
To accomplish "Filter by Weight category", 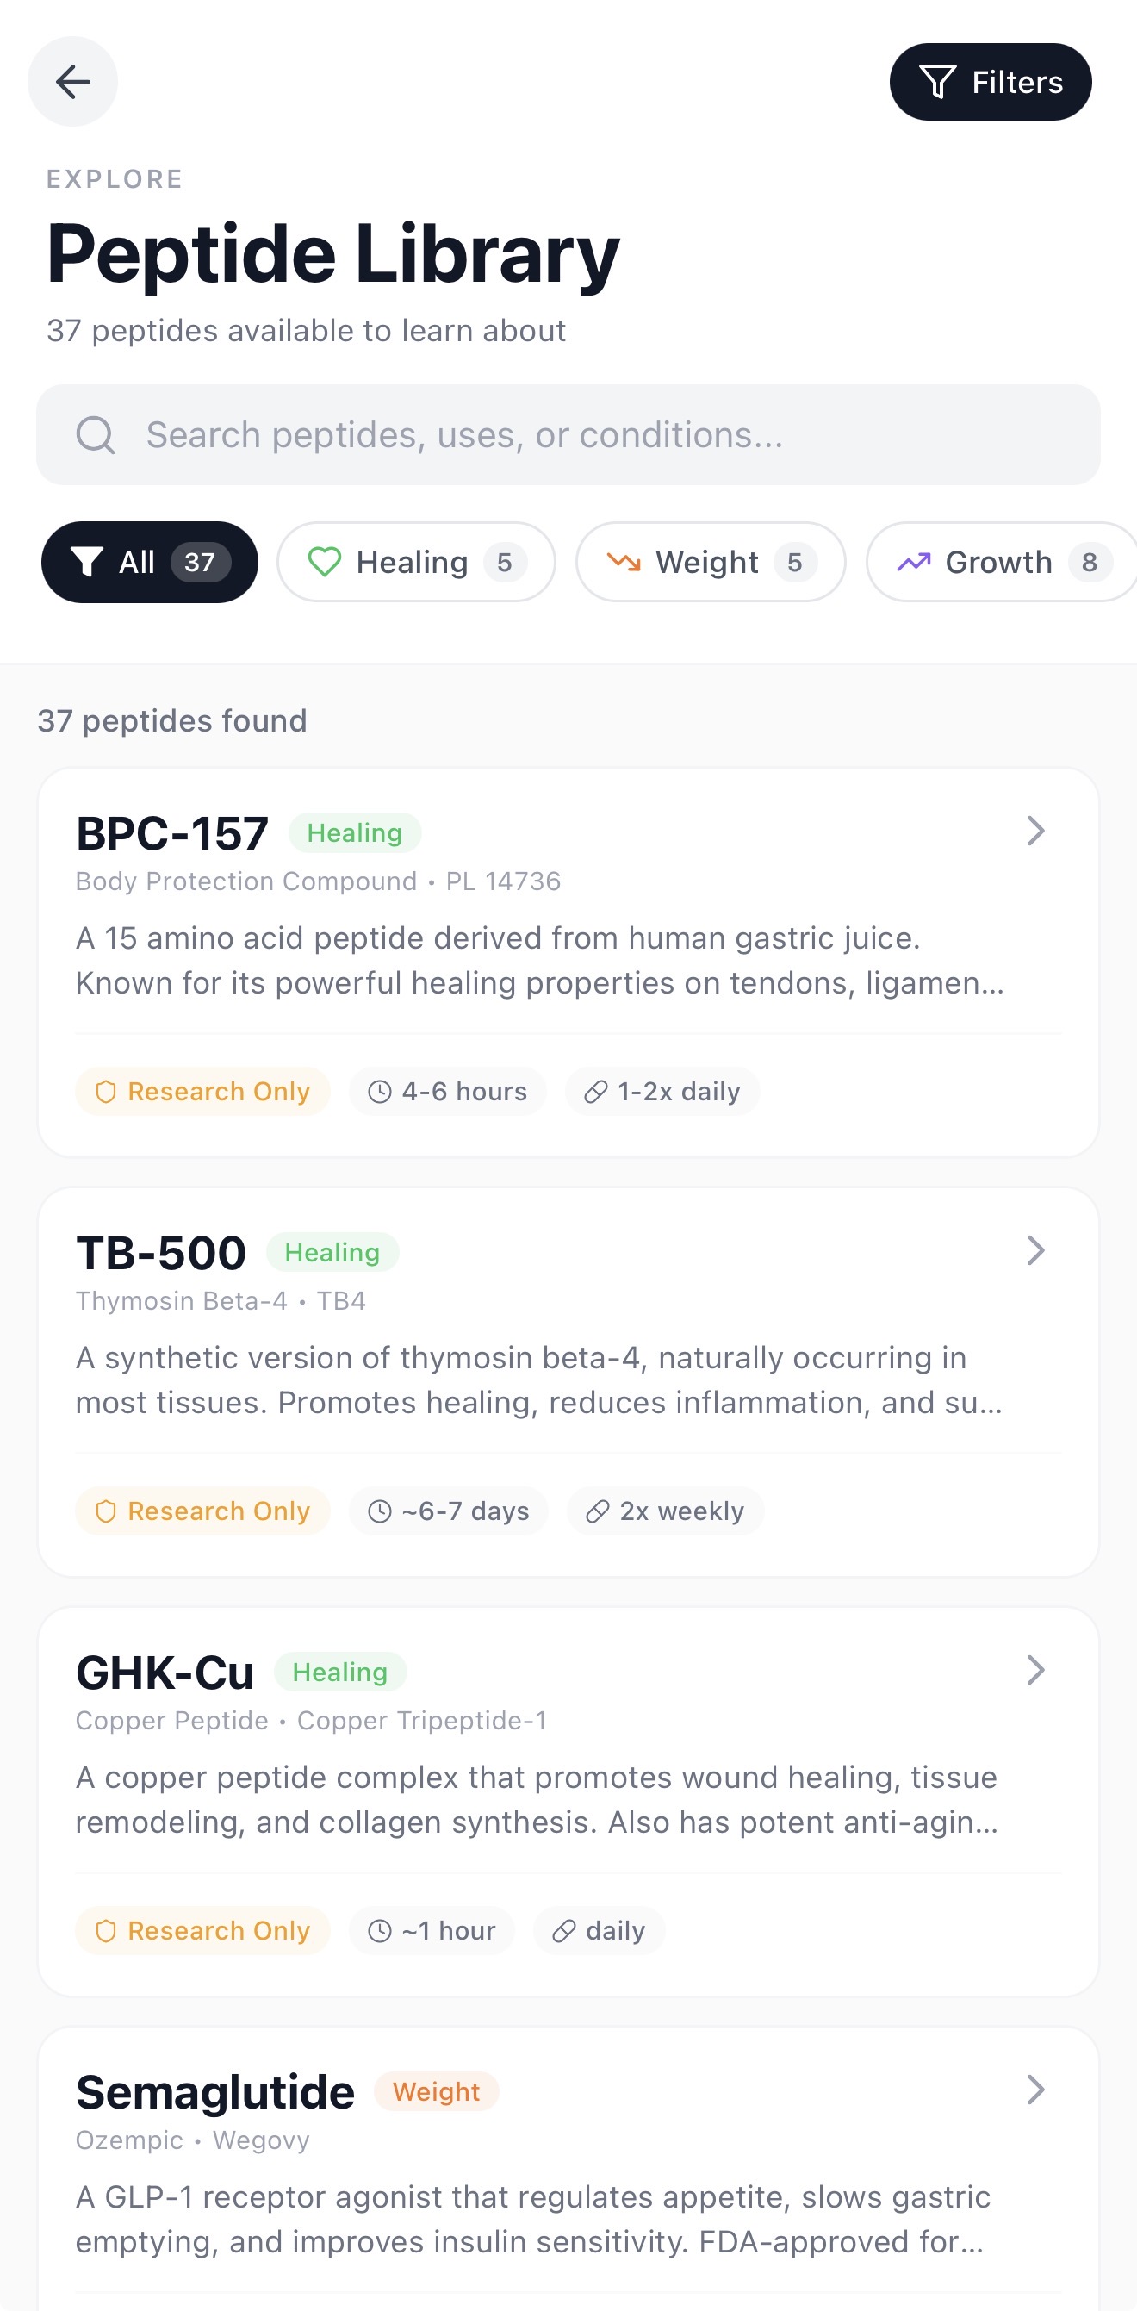I will tap(710, 563).
